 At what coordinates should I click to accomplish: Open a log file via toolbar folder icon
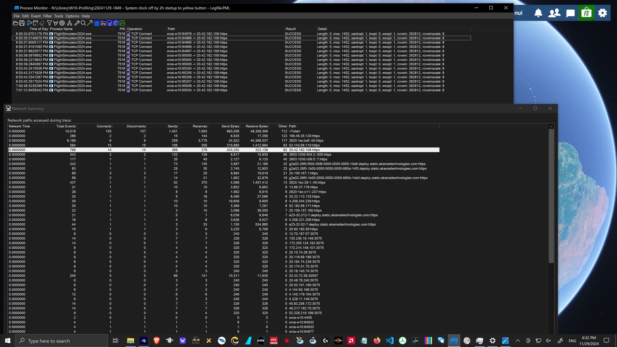(x=15, y=23)
